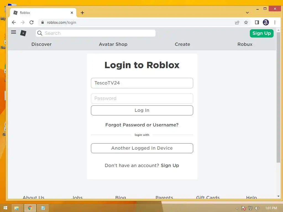Reload the roblox.com/login page
This screenshot has height=212, width=283.
tap(32, 22)
